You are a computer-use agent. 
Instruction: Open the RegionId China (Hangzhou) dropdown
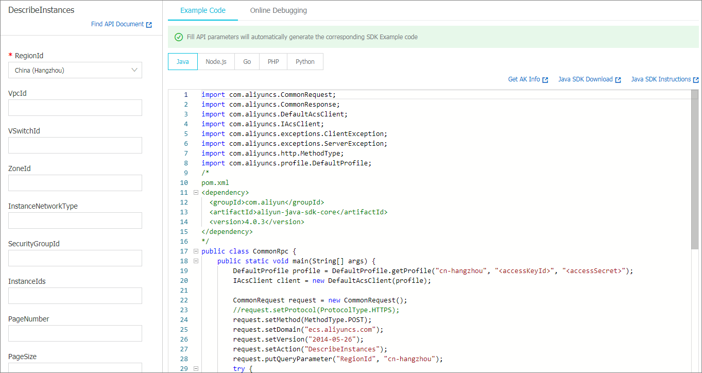tap(75, 70)
